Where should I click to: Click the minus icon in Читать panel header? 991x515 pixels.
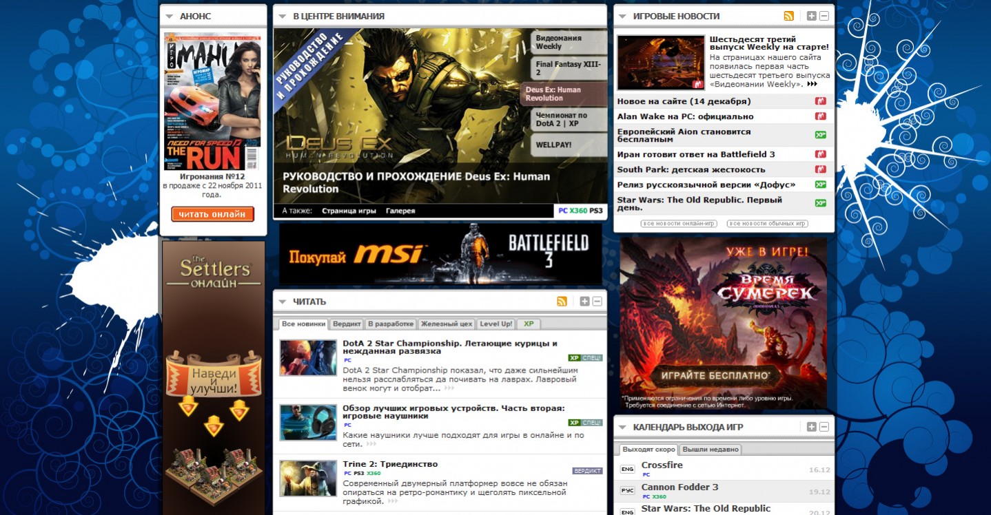click(597, 301)
